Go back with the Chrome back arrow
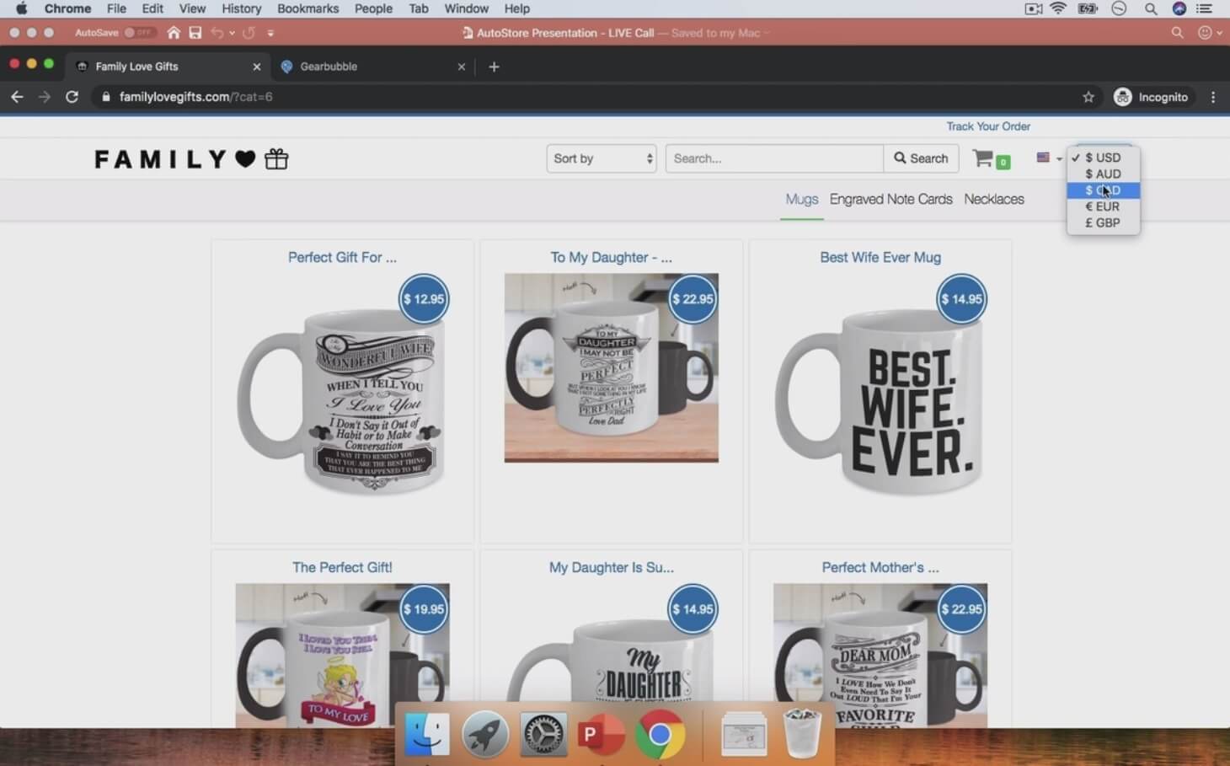 pos(17,97)
